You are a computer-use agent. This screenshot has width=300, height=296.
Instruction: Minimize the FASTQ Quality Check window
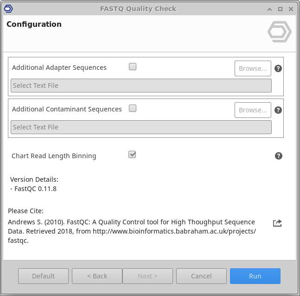[x=269, y=9]
